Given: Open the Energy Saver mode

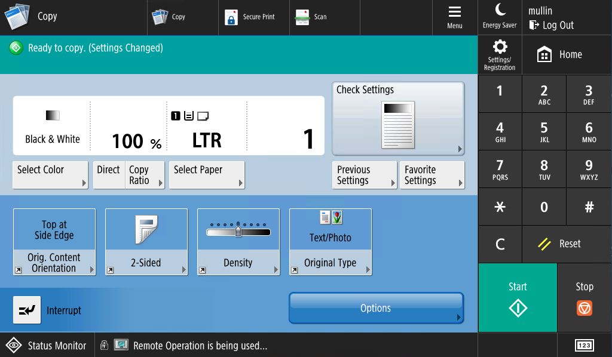Looking at the screenshot, I should pyautogui.click(x=500, y=17).
